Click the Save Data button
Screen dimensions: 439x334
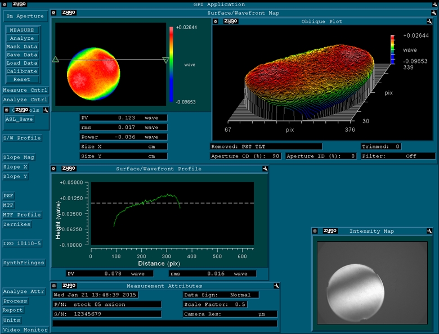click(22, 55)
